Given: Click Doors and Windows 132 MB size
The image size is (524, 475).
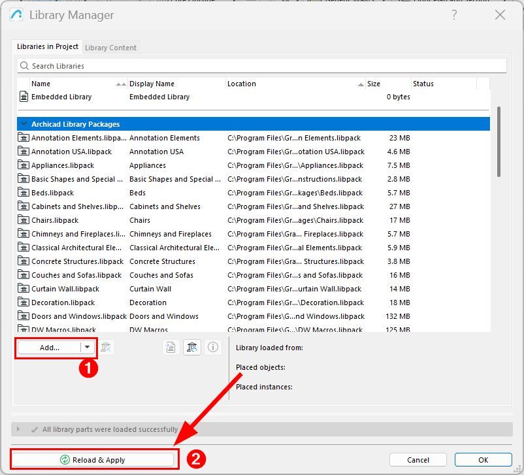Looking at the screenshot, I should pos(398,316).
